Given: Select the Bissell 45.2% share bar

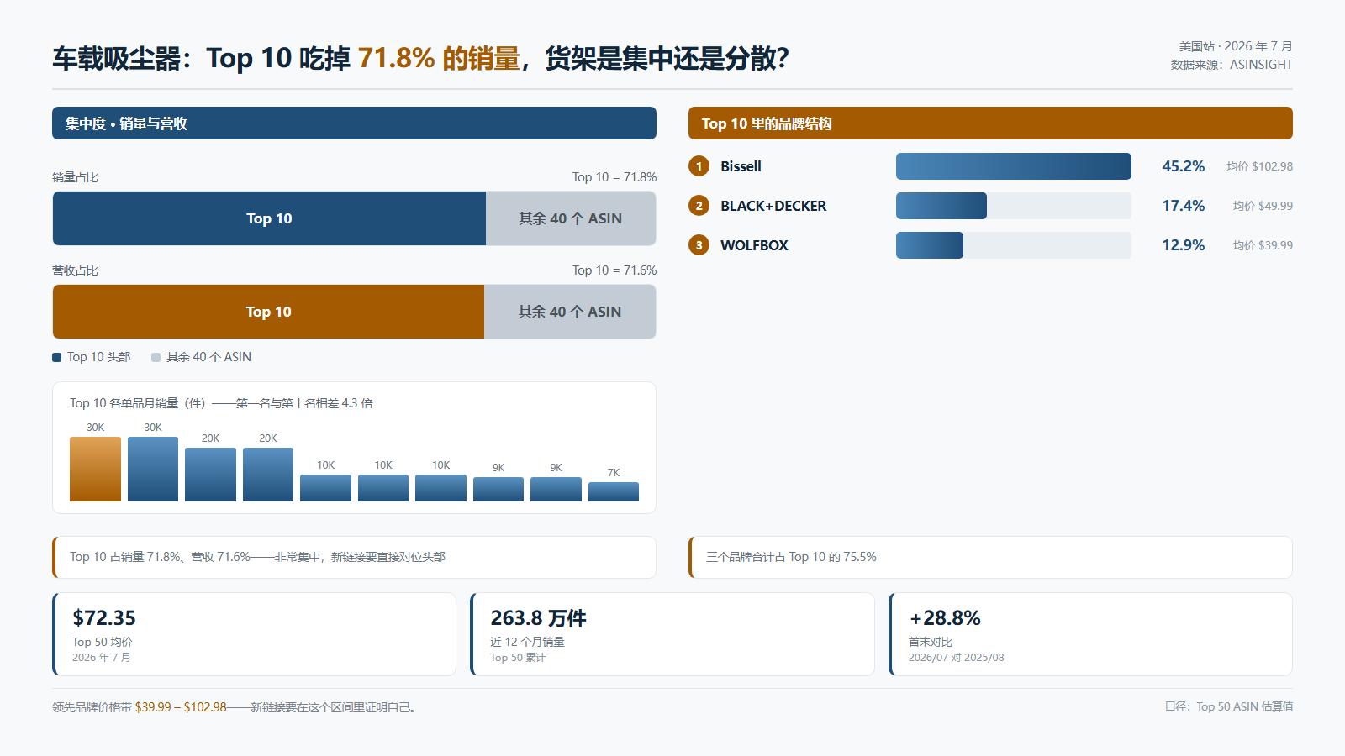Looking at the screenshot, I should [x=1014, y=166].
